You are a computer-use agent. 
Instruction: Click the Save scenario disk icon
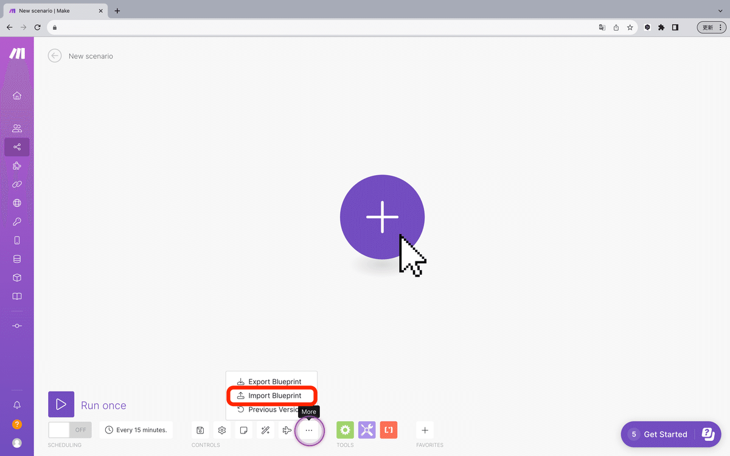200,430
